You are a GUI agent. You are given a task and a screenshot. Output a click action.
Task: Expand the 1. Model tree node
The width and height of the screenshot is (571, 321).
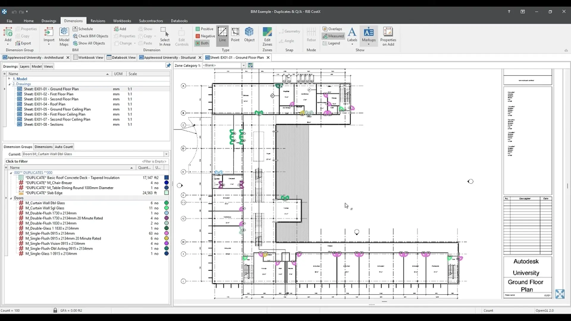(9, 79)
